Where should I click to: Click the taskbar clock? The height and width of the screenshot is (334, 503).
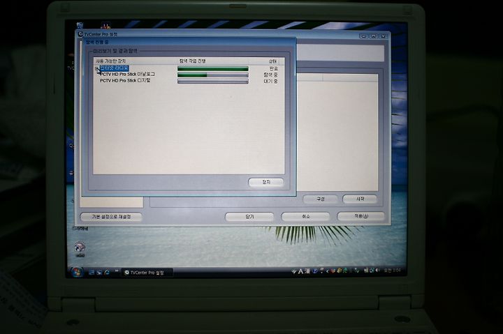(393, 271)
